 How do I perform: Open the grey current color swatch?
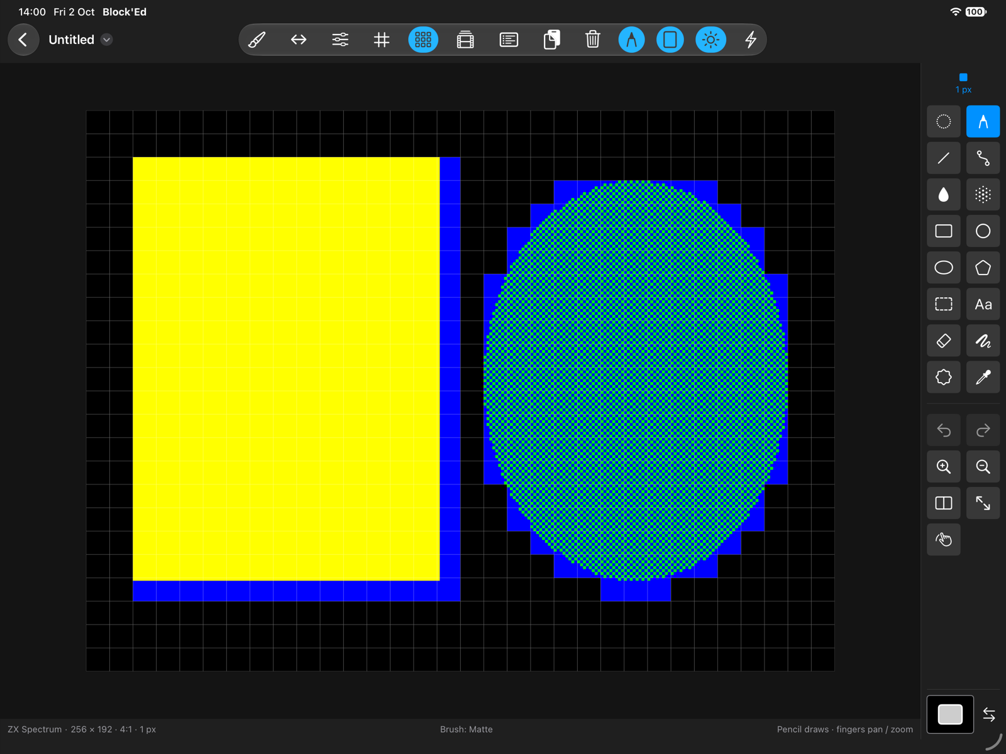click(950, 714)
